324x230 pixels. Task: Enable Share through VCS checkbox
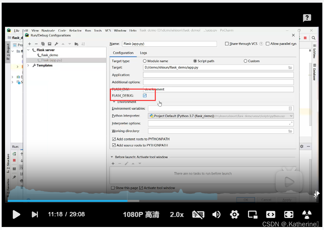[x=227, y=44]
